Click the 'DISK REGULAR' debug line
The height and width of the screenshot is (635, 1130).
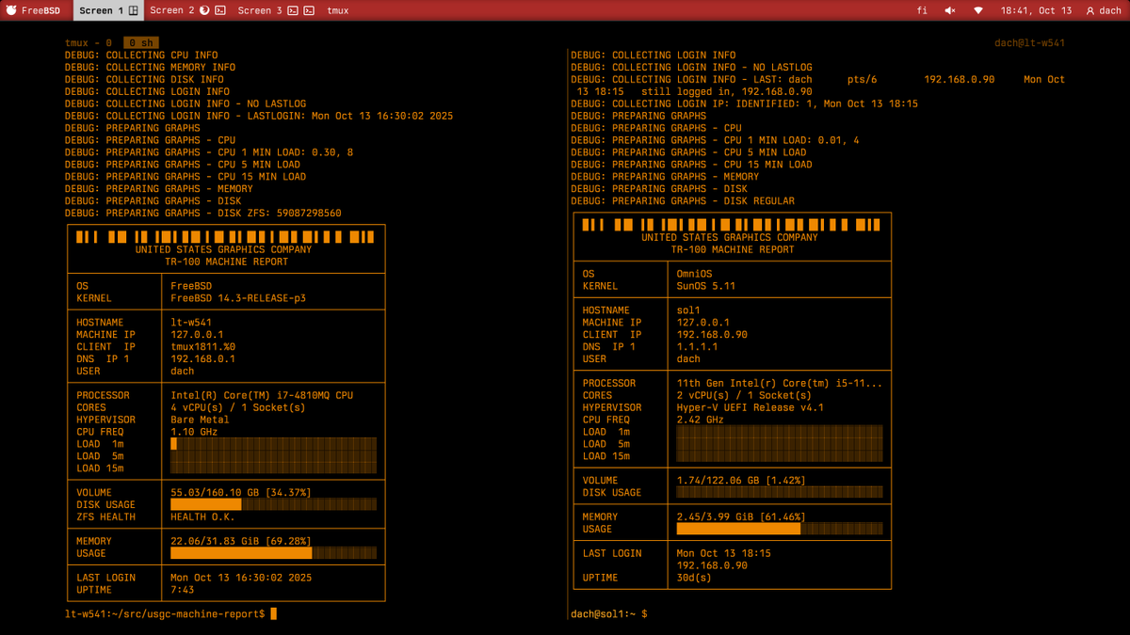click(x=683, y=200)
